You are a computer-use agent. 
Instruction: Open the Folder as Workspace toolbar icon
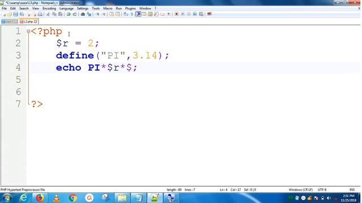point(162,14)
